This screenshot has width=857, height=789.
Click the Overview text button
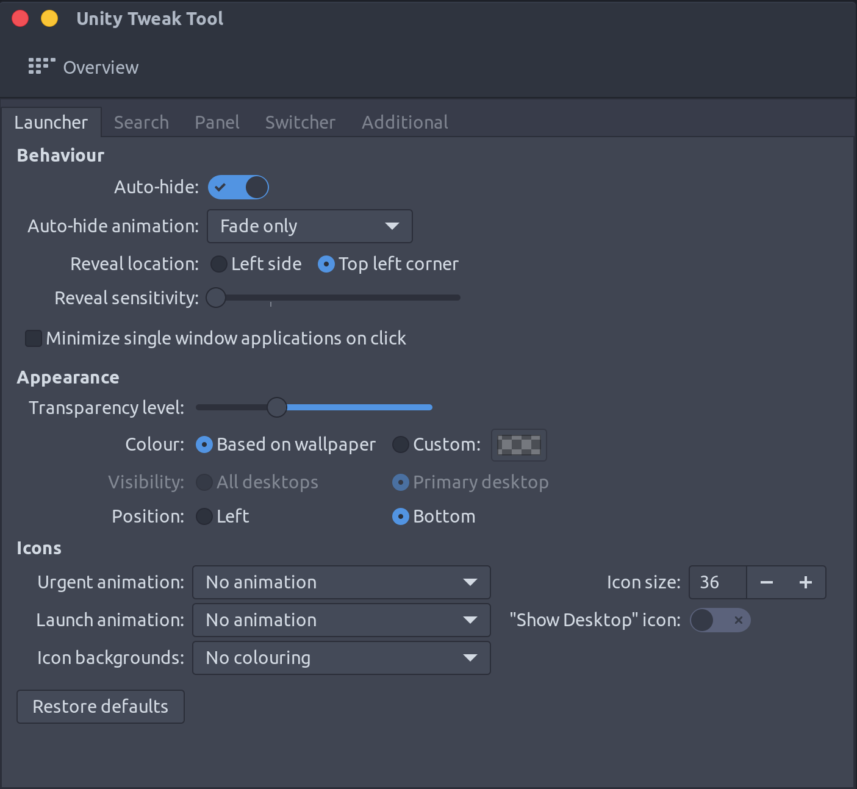101,68
